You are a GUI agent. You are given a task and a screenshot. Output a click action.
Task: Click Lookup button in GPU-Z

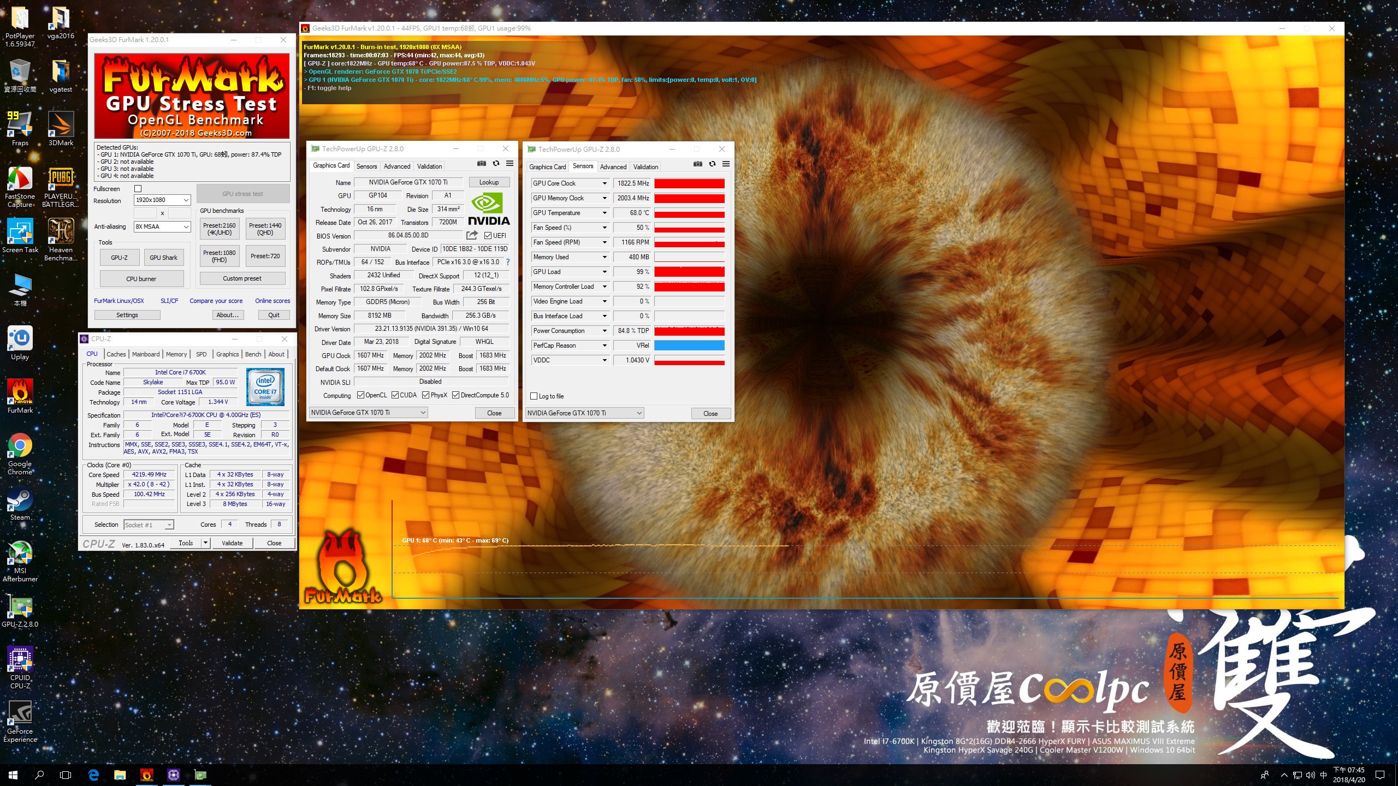[489, 182]
